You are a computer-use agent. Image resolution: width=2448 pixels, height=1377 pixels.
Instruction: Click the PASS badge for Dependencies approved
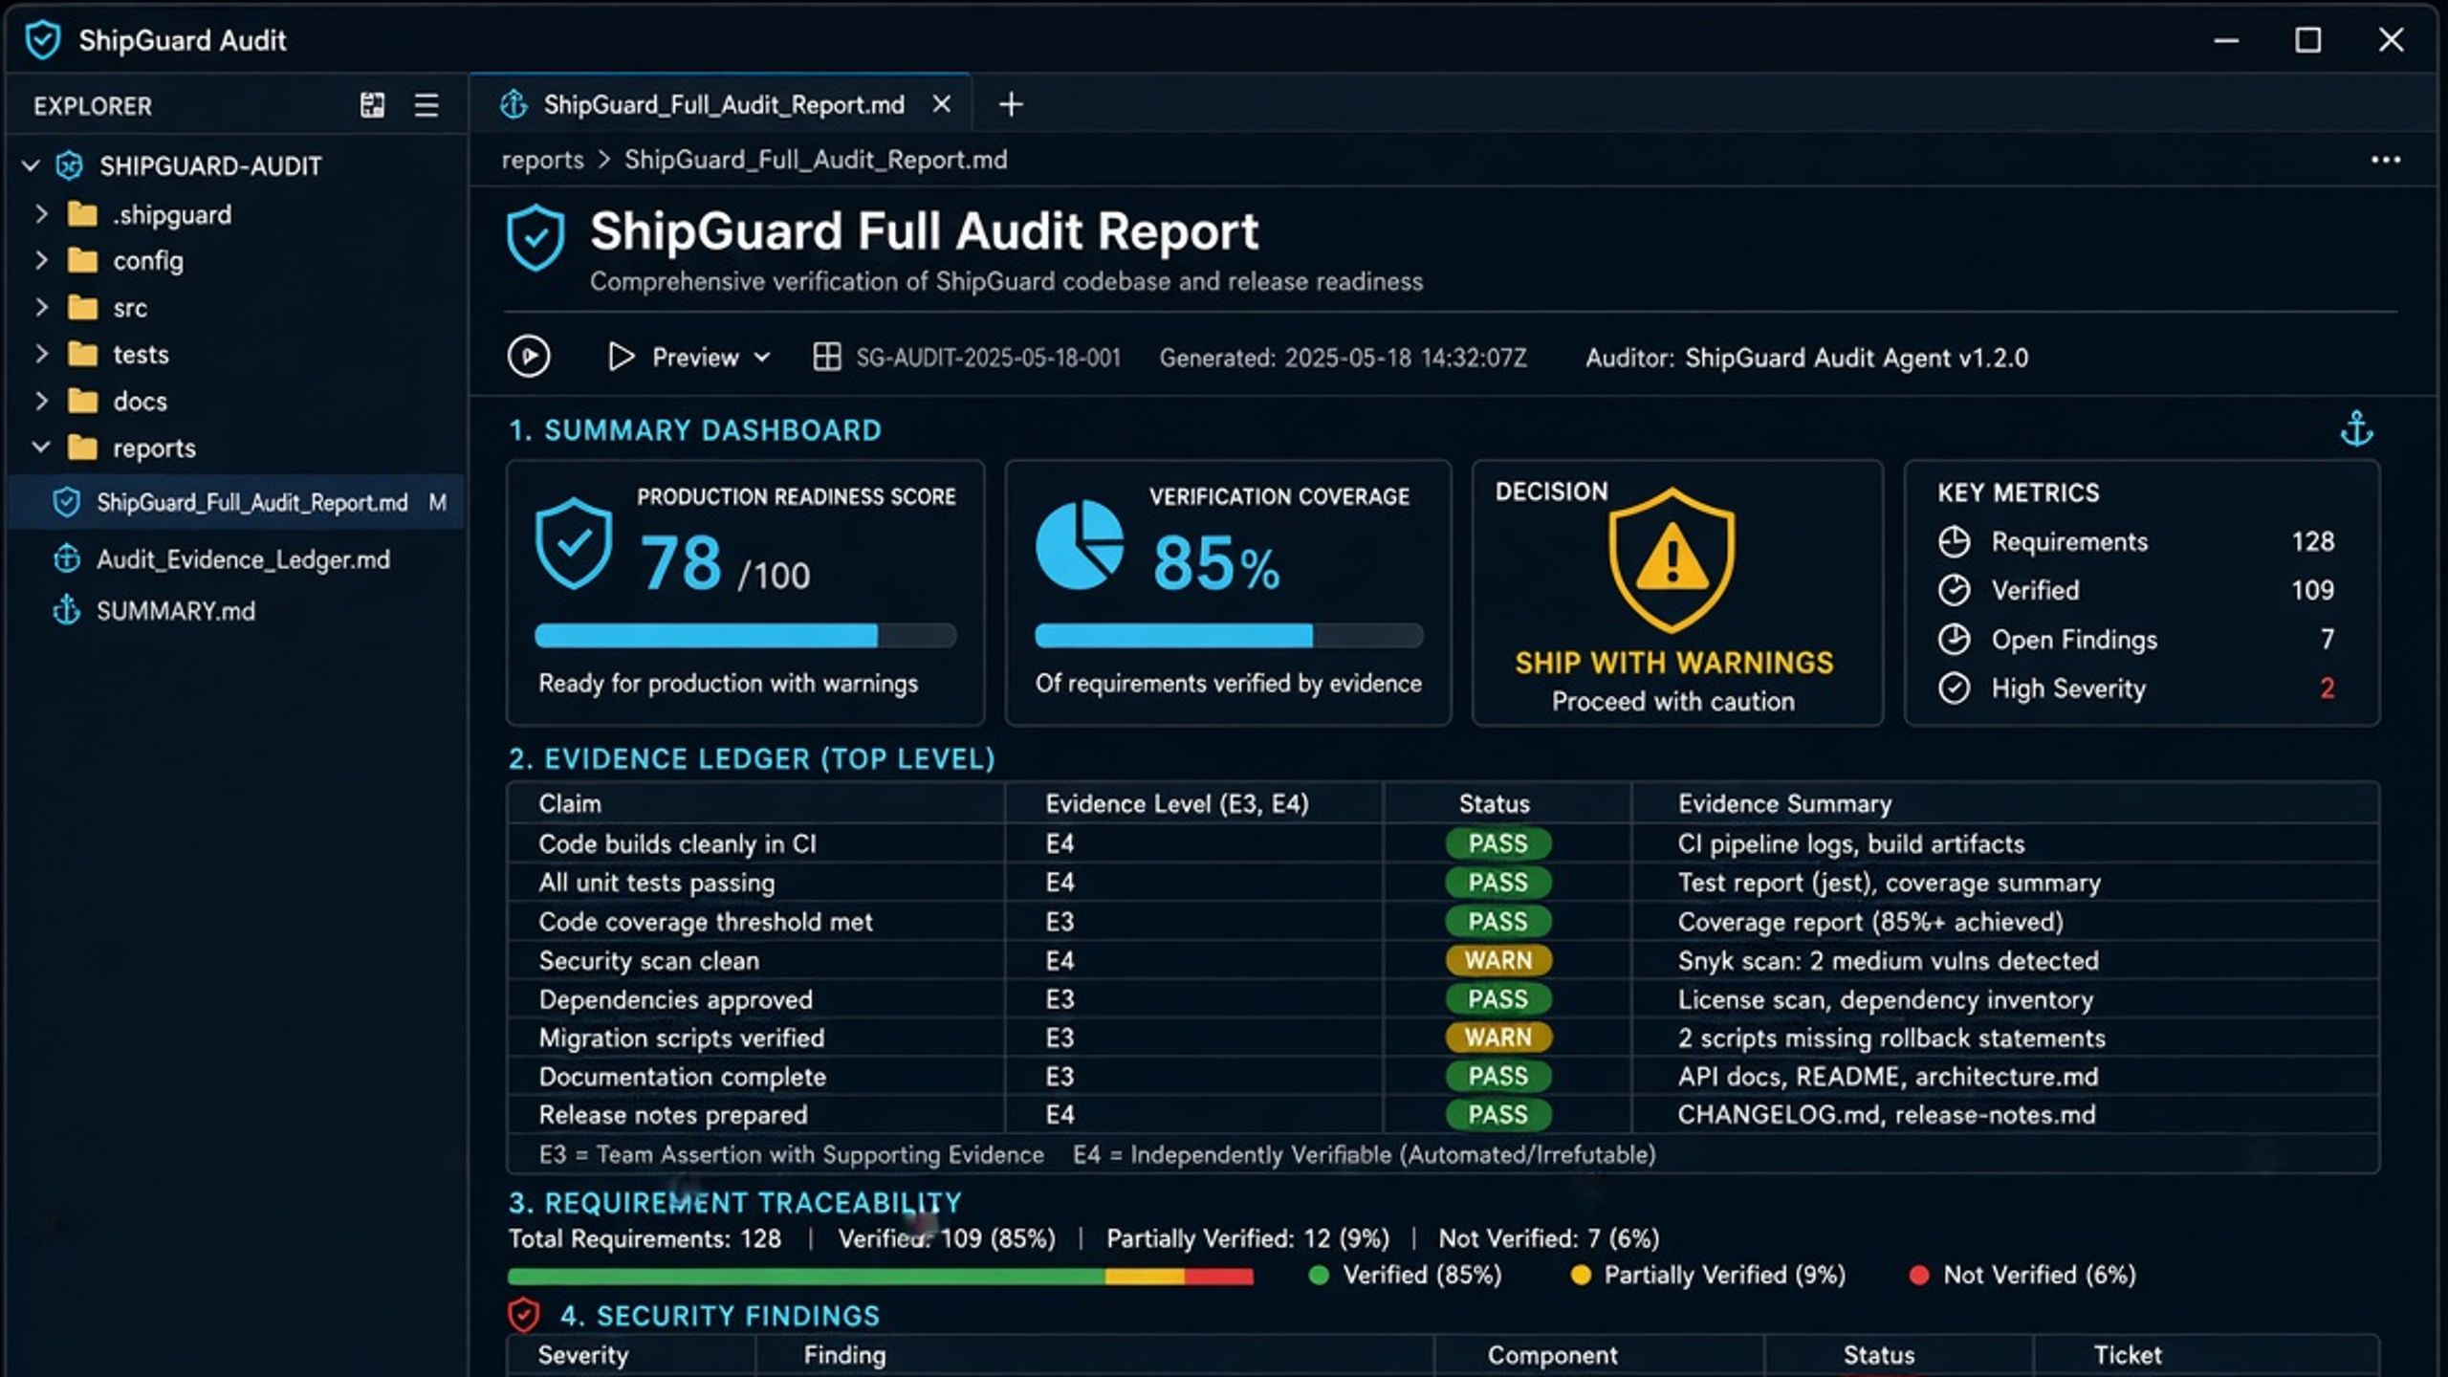(x=1498, y=999)
